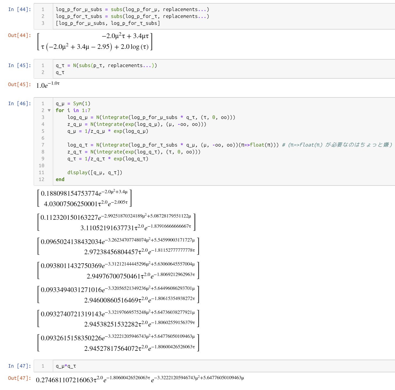Click output value starting 0.0933494031271016
Viewport: 395px width, 390px height.
tap(118, 289)
